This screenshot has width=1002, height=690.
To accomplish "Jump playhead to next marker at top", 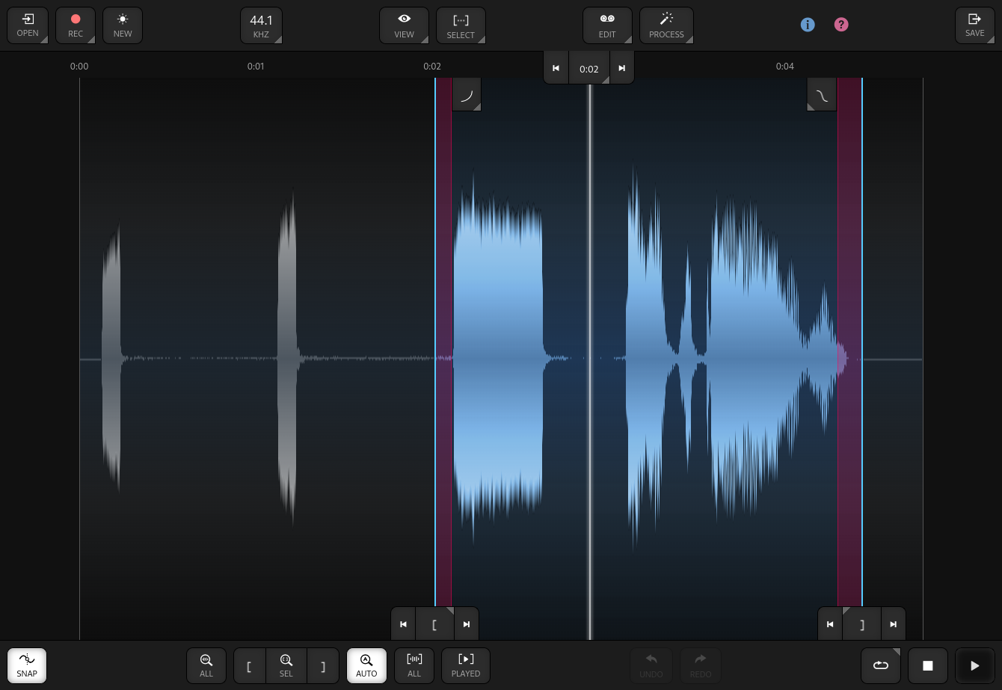I will 621,68.
